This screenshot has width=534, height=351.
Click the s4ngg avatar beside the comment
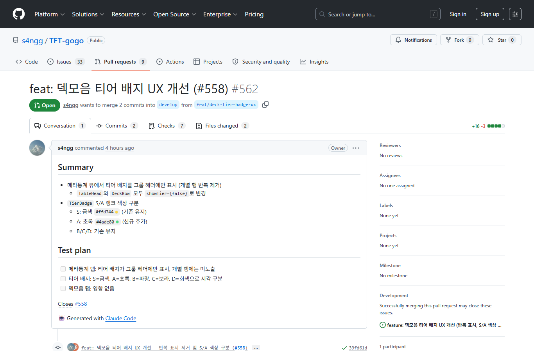[x=37, y=148]
